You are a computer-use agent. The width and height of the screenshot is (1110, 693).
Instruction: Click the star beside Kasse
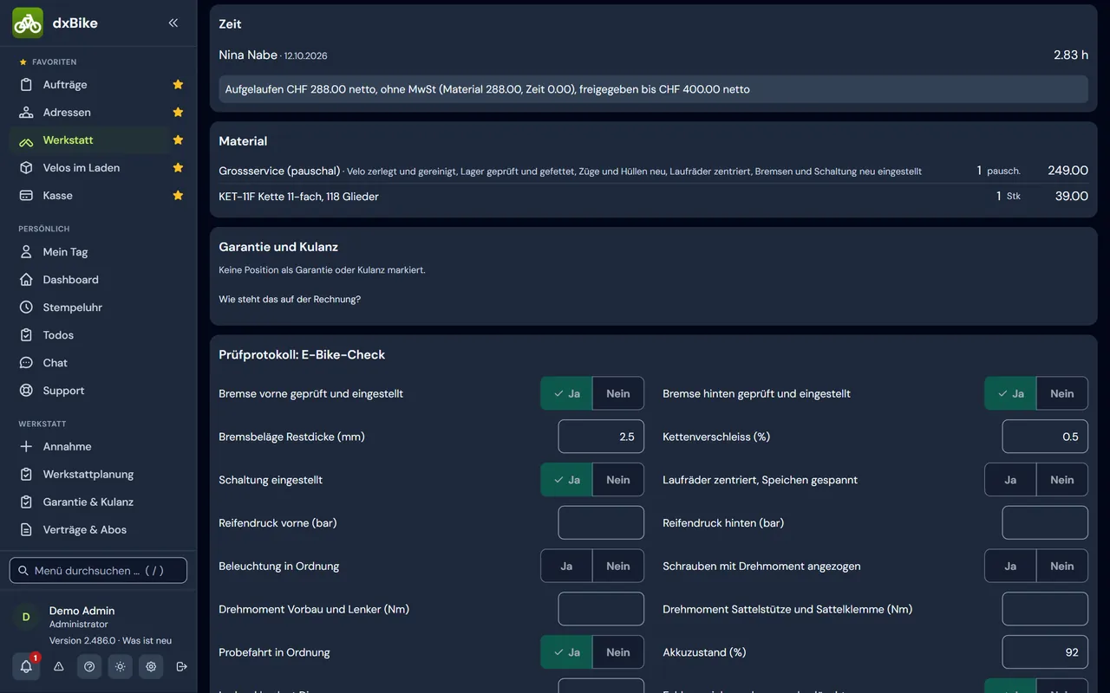click(x=178, y=196)
